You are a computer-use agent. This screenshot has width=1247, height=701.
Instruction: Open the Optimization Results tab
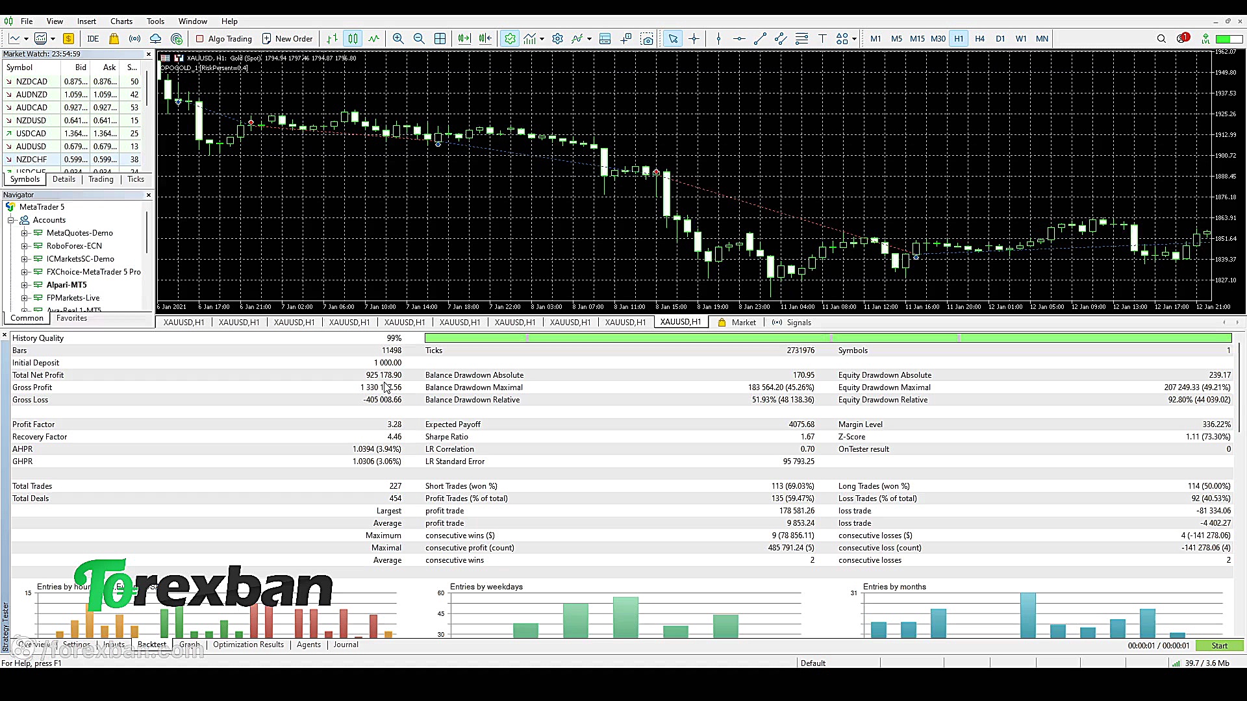coord(248,645)
